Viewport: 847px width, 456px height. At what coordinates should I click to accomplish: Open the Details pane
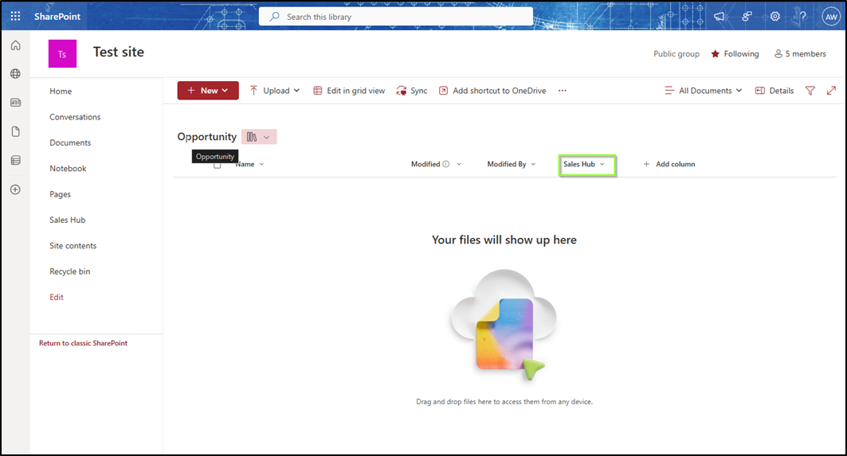(774, 91)
